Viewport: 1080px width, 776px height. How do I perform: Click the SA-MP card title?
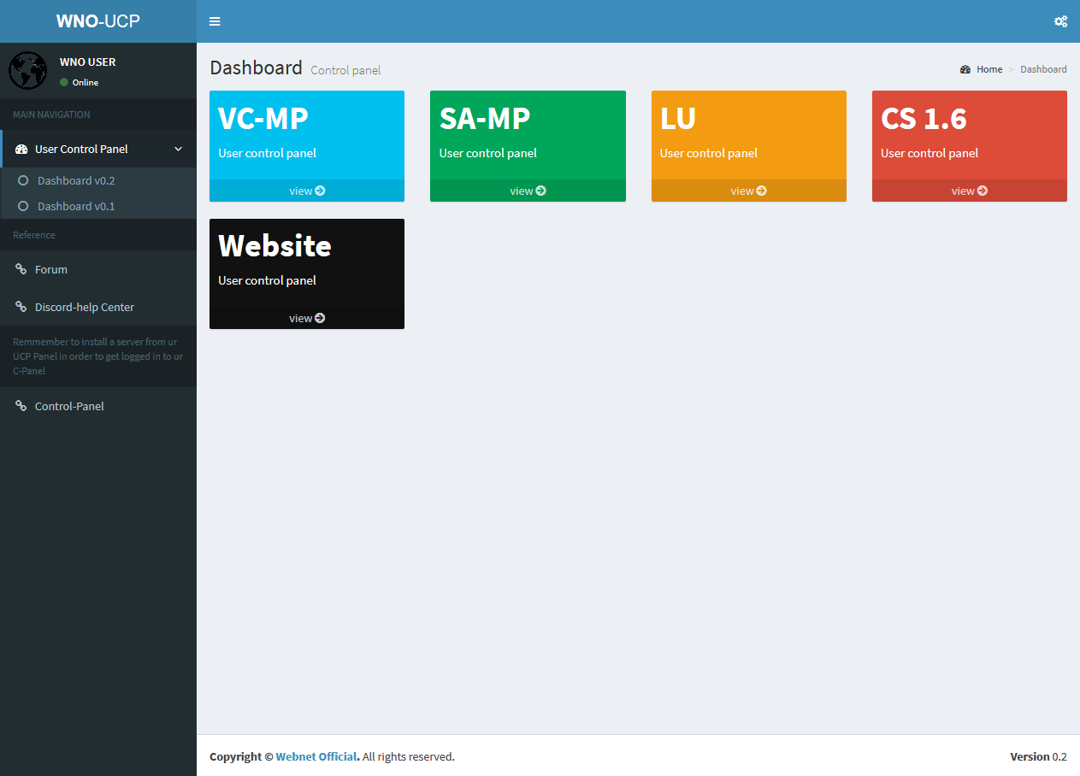485,118
